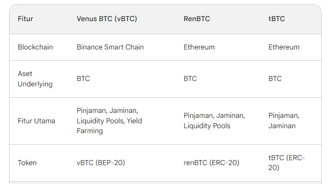Viewport: 332px width, 184px height.
Task: Select the vBTC (BEP-20) cell
Action: (101, 163)
